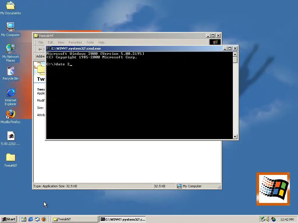Close the TweakNT explorer window
298x223 pixels.
click(x=218, y=36)
